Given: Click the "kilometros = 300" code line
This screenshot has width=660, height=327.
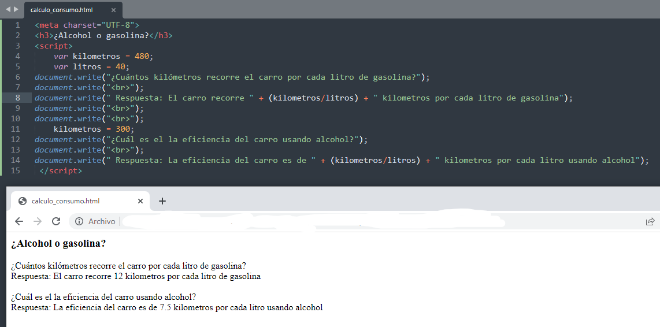Looking at the screenshot, I should (x=94, y=129).
